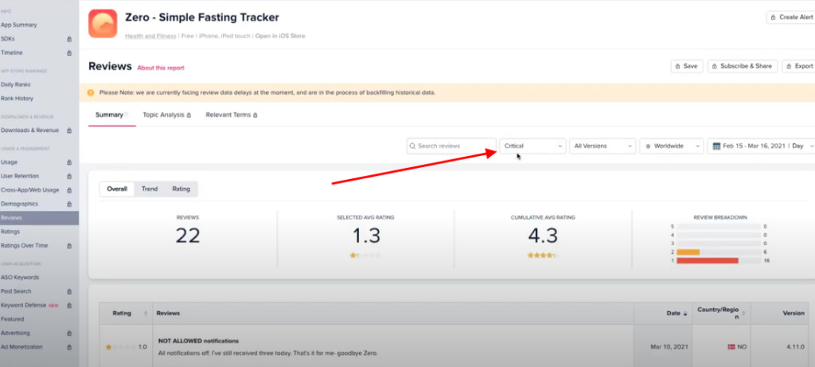Open the Critical rating filter dropdown
The height and width of the screenshot is (367, 815).
[x=532, y=146]
